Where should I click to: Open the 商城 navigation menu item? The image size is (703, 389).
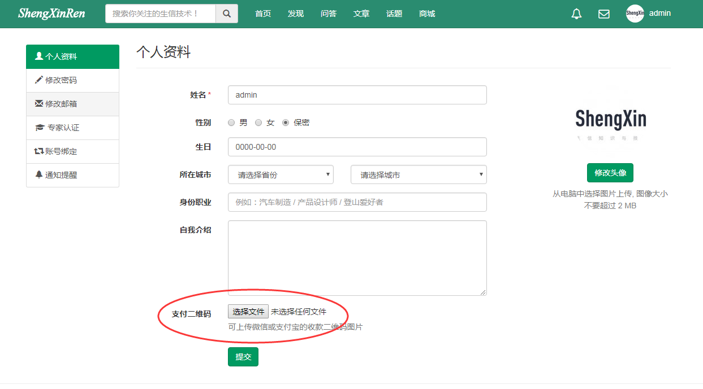(427, 14)
